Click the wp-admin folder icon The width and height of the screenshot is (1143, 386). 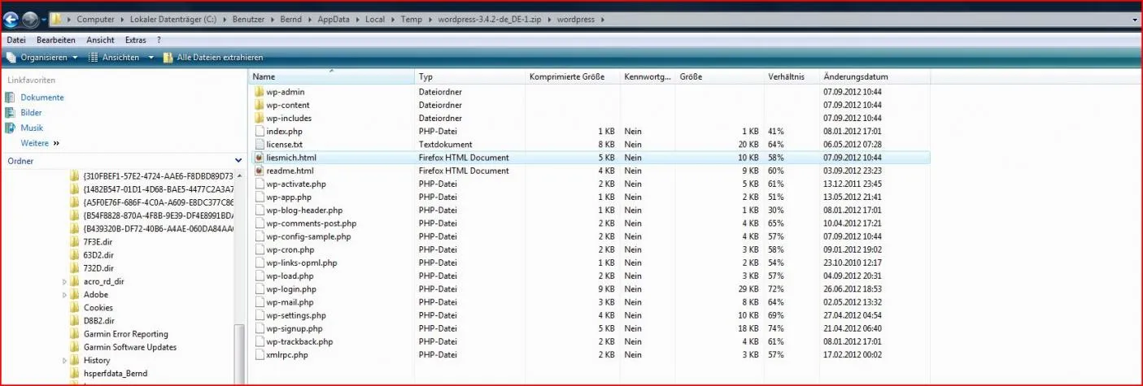coord(260,92)
